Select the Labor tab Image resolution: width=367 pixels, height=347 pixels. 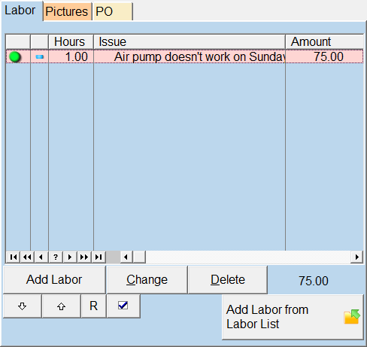(x=20, y=11)
